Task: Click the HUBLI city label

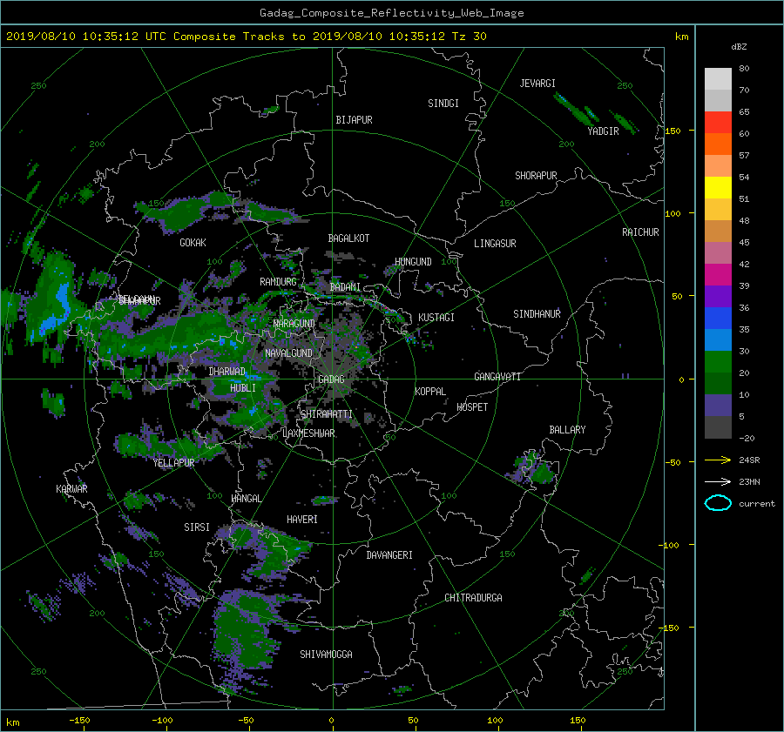Action: 243,388
